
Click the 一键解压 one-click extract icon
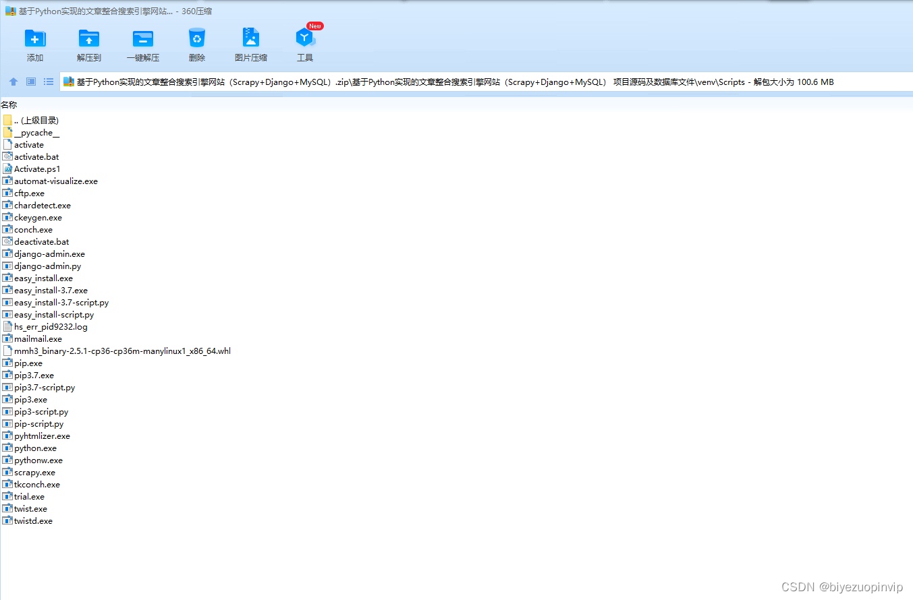click(143, 38)
